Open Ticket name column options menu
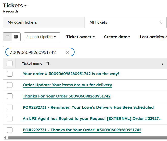Viewport: 167px width, 141px height. click(162, 63)
